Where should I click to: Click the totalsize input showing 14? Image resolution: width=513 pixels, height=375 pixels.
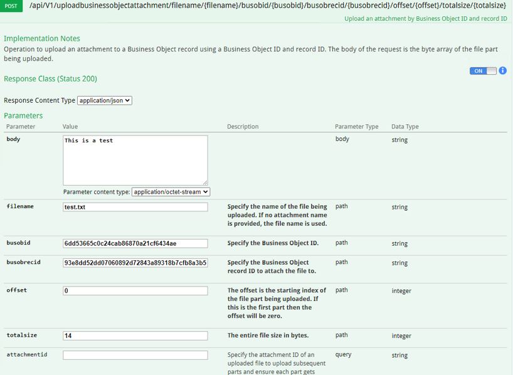[x=135, y=335]
